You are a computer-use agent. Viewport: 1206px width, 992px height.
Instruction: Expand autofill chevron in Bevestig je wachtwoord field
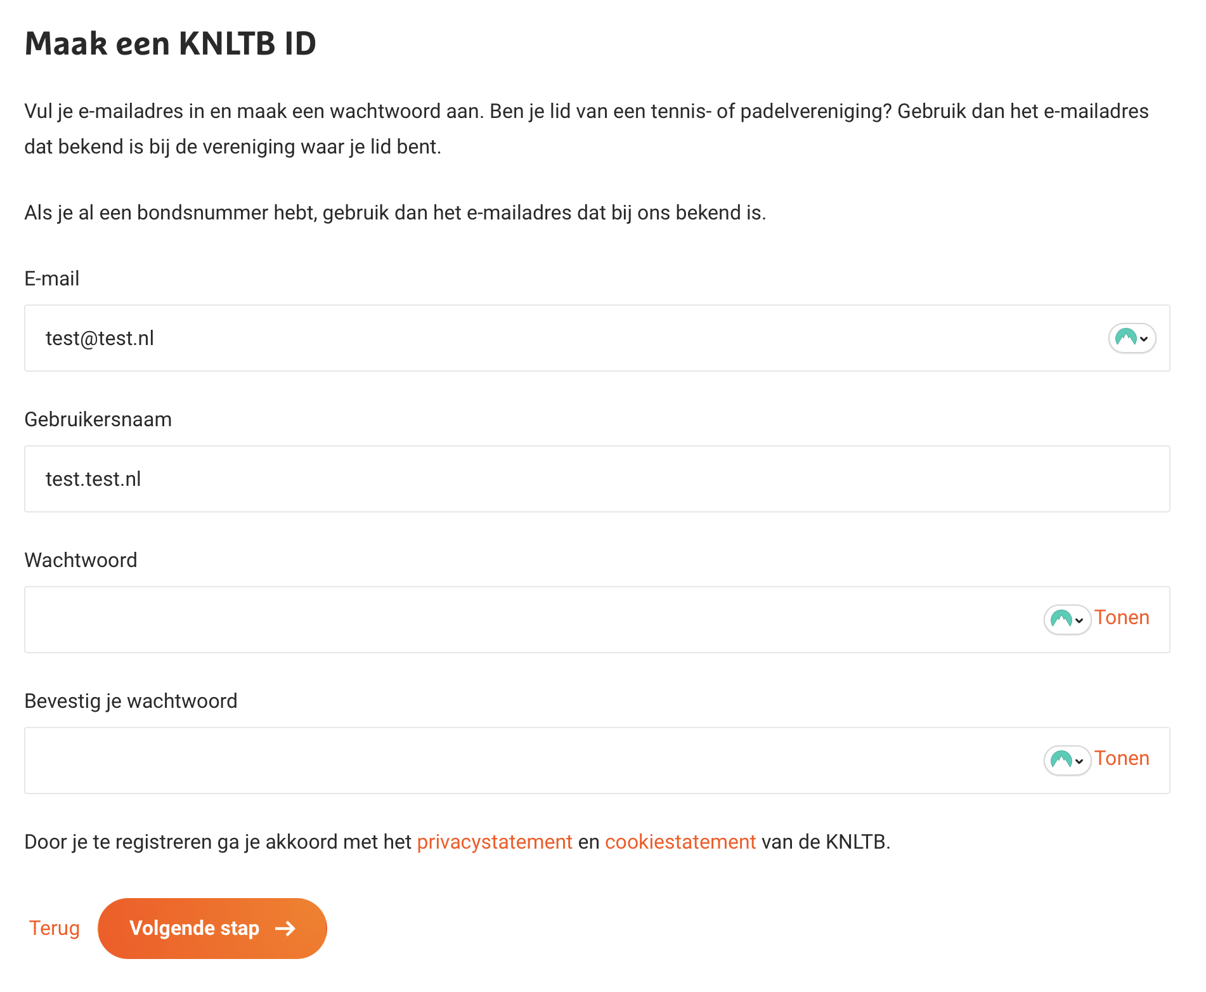tap(1079, 761)
